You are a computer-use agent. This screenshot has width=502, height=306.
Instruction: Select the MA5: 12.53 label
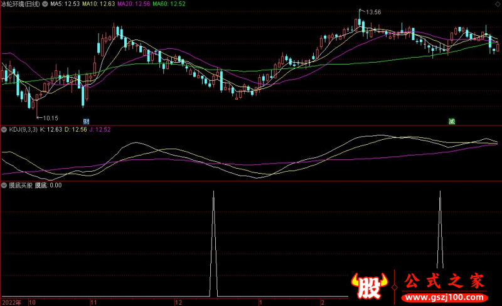65,4
